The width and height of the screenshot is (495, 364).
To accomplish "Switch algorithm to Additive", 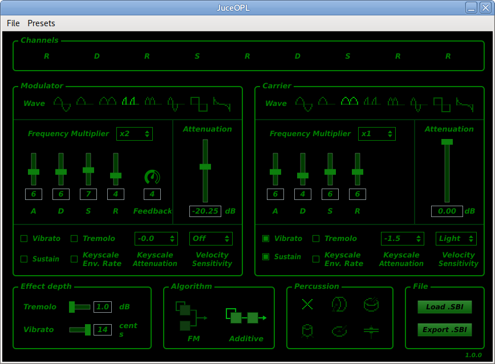I will point(246,316).
